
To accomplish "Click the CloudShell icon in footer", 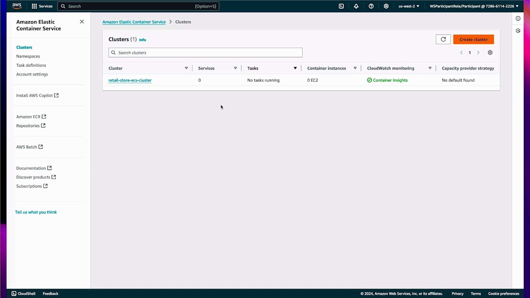I will pos(14,294).
